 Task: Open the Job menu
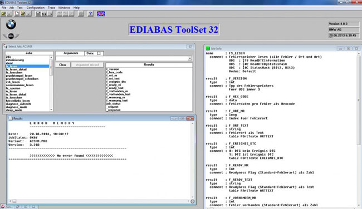coord(12,8)
